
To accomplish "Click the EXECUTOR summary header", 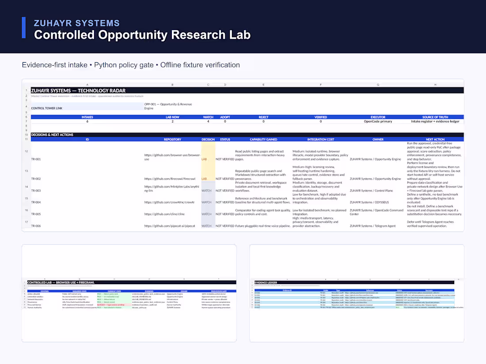I will click(378, 117).
